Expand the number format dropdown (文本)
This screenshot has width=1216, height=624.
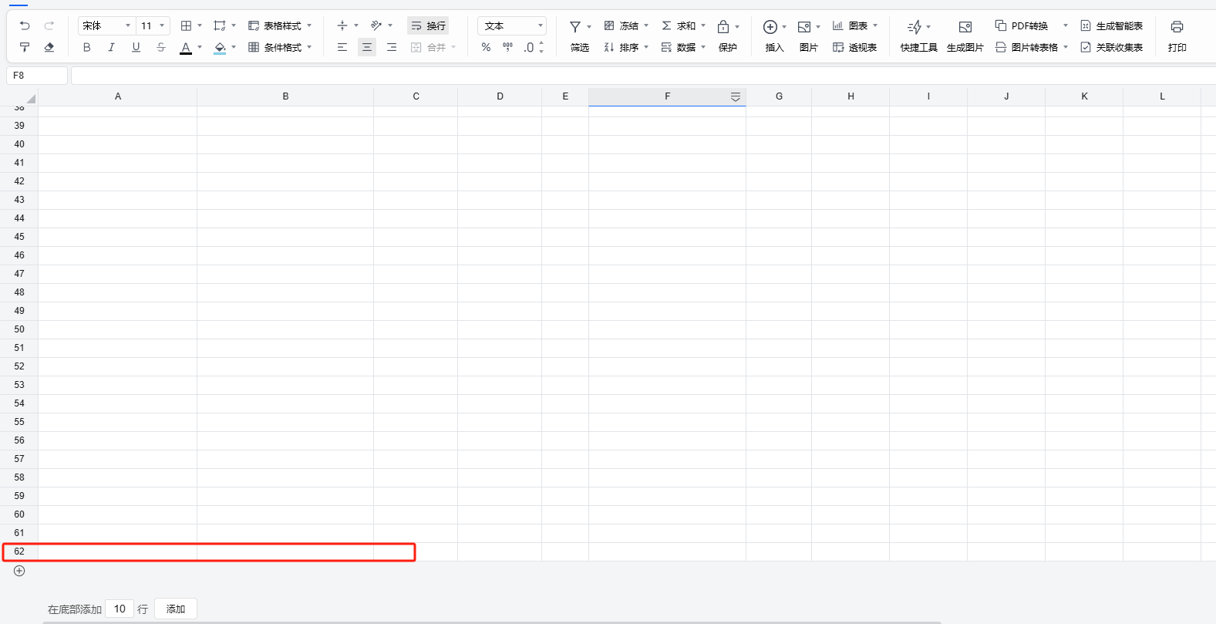(512, 26)
